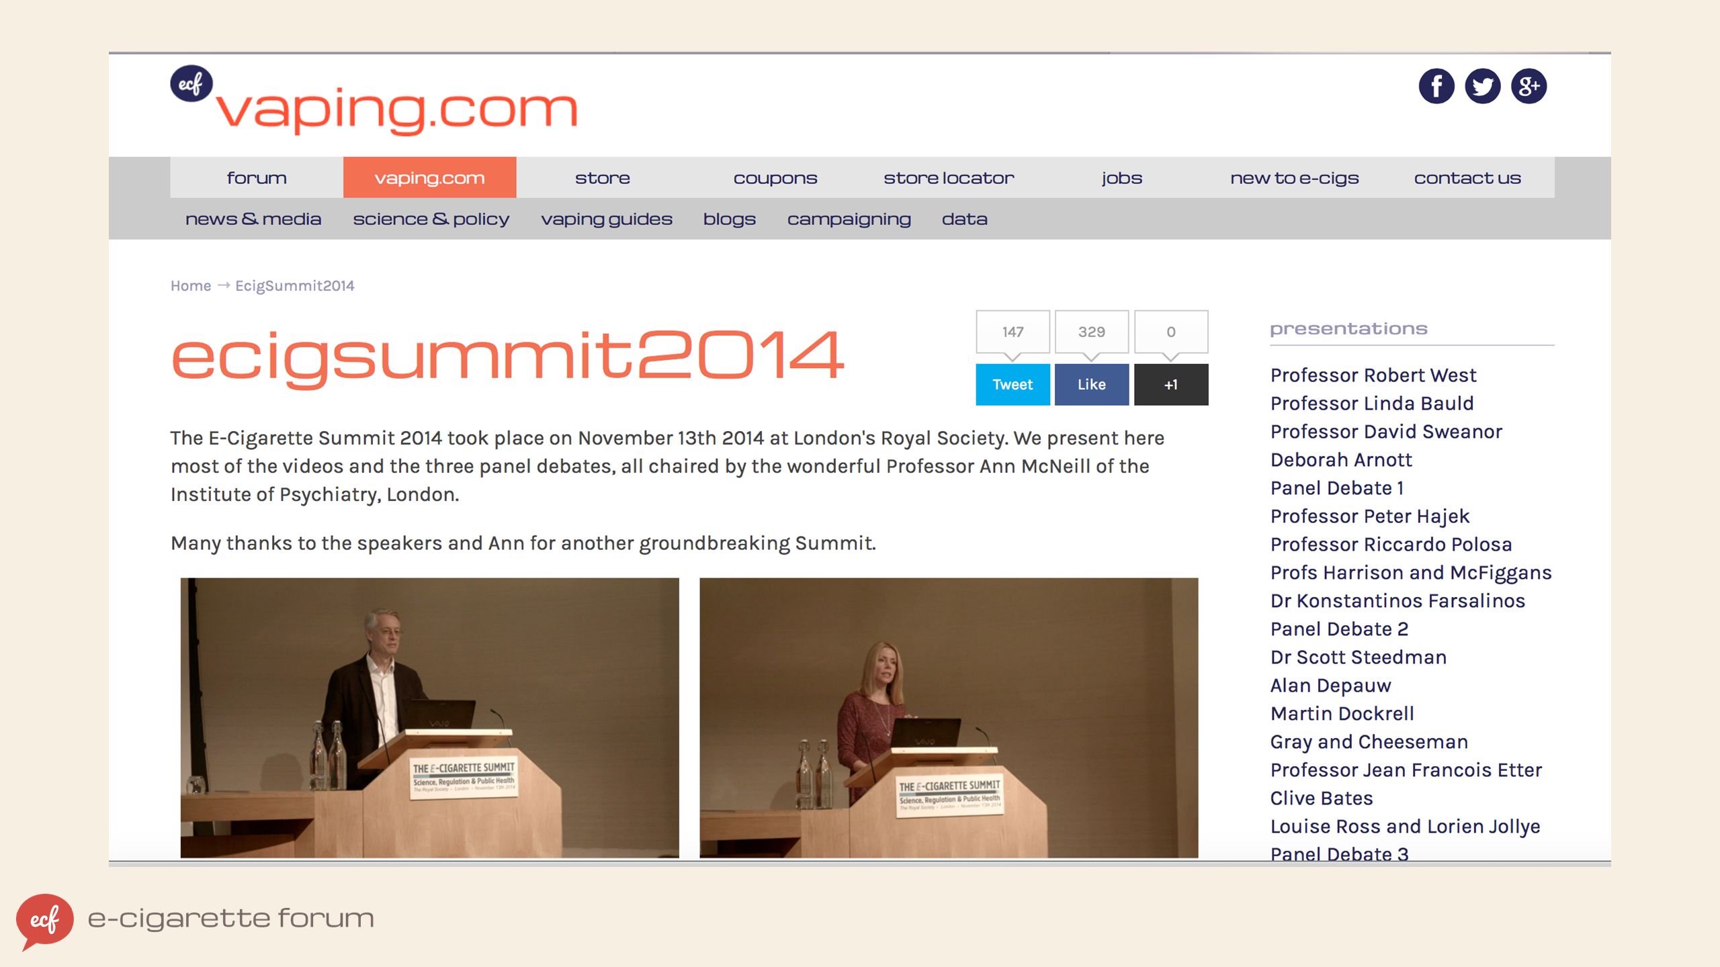Open Clive Bates presentation
Image resolution: width=1720 pixels, height=967 pixels.
click(1322, 798)
